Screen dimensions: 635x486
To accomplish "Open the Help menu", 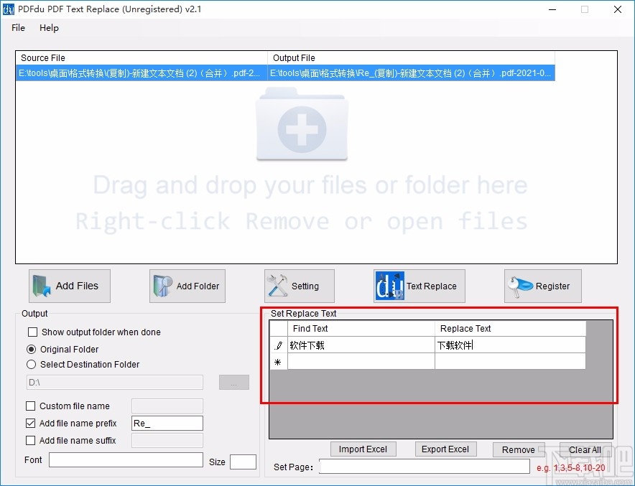I will (49, 28).
